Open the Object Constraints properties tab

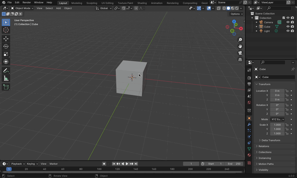coord(249,143)
